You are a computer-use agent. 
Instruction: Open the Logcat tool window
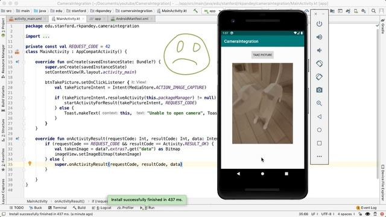coord(102,207)
